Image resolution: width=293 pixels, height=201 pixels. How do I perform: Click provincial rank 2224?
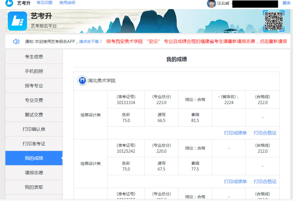pyautogui.click(x=229, y=103)
